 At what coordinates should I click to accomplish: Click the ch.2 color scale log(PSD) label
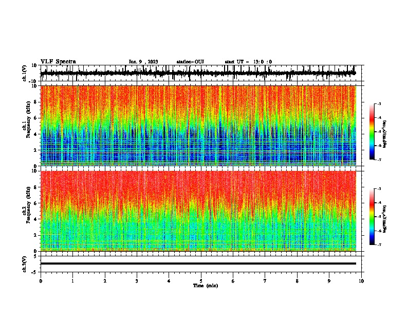click(x=384, y=219)
